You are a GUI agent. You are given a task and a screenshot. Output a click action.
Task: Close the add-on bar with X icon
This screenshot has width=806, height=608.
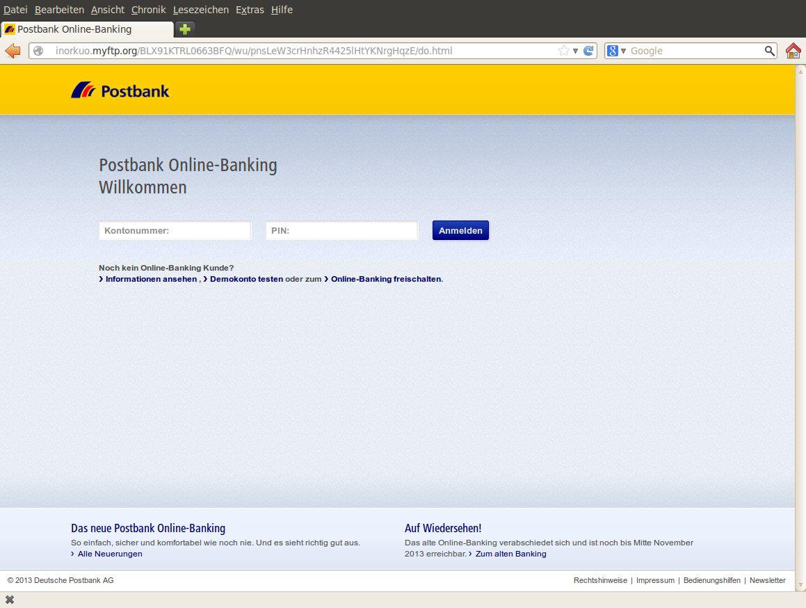click(x=10, y=600)
